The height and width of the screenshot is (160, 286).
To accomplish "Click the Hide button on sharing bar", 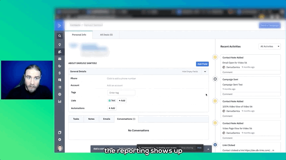I will (x=199, y=148).
